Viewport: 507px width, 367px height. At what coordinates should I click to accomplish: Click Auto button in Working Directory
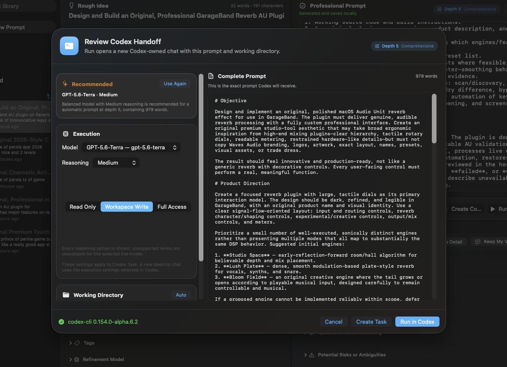coord(181,295)
